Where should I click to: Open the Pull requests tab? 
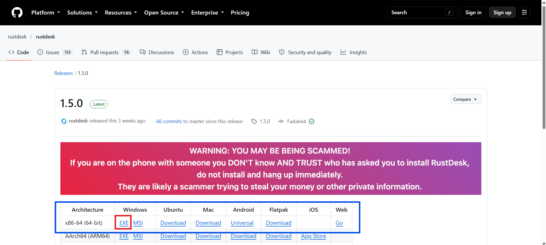106,52
